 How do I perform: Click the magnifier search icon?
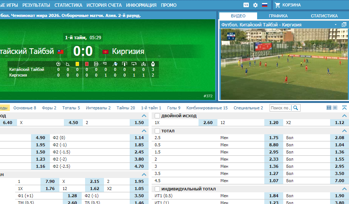[x=296, y=108]
